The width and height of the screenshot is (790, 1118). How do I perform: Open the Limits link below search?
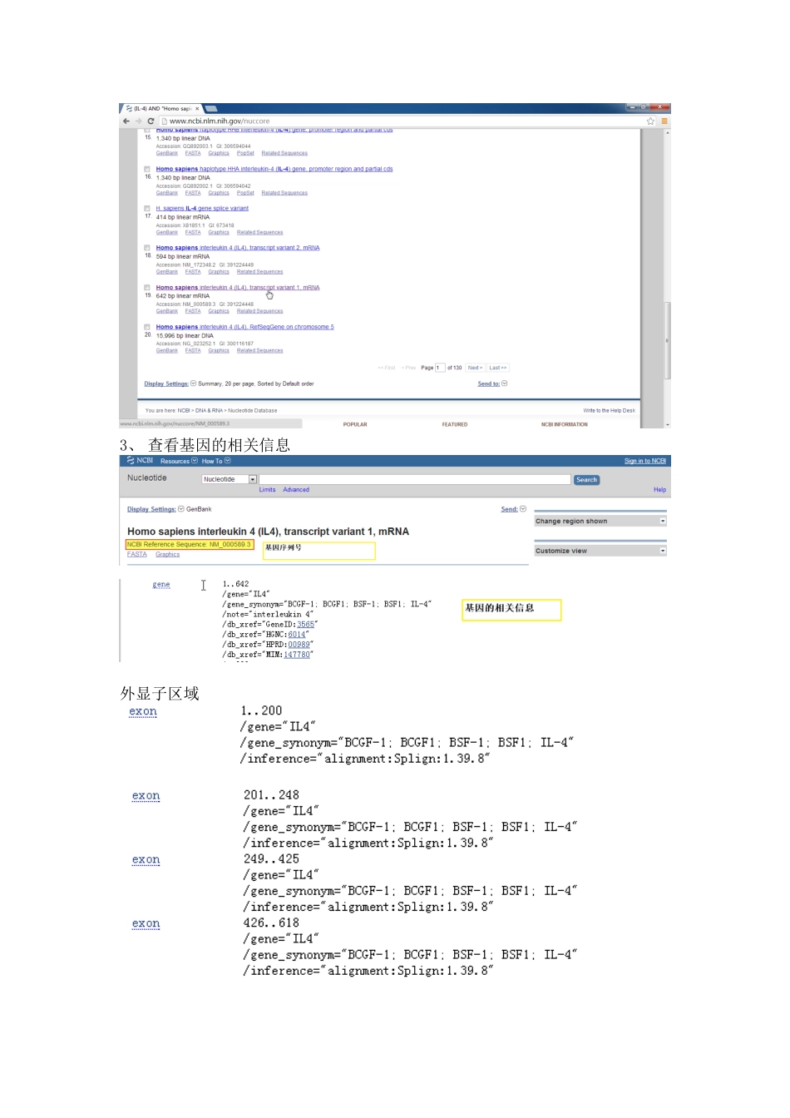coord(267,490)
